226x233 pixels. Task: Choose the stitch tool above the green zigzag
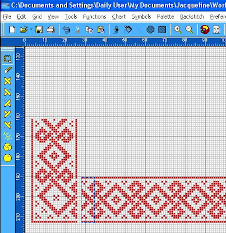[x=8, y=125]
